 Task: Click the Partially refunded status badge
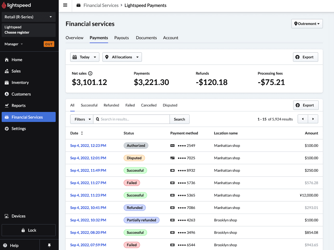pos(141,220)
